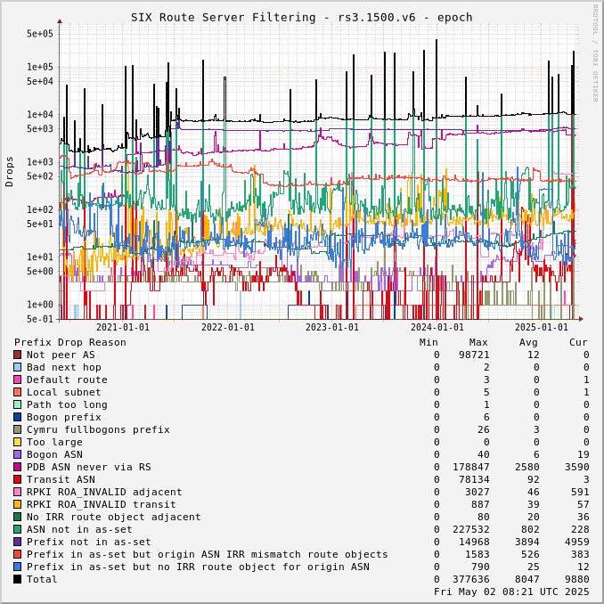604x604 pixels.
Task: Click the Transit ASN legend label
Action: (x=61, y=479)
